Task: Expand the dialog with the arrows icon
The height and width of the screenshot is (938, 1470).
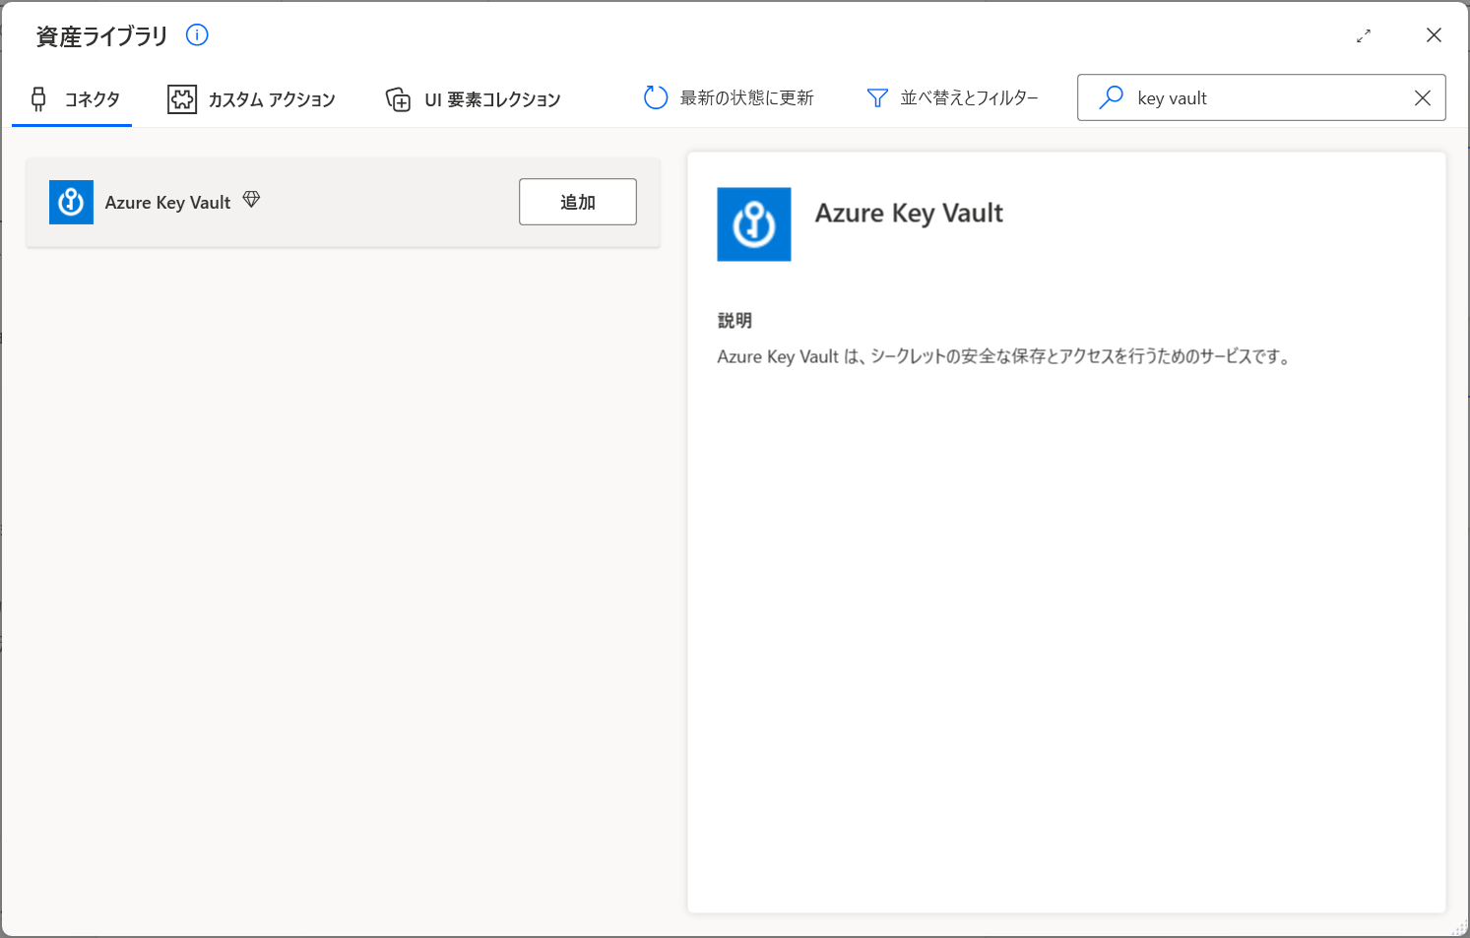Action: pos(1364,35)
